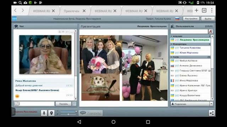Open the emoticon picker next to Послать
Image resolution: width=227 pixels, height=127 pixels.
point(74,104)
